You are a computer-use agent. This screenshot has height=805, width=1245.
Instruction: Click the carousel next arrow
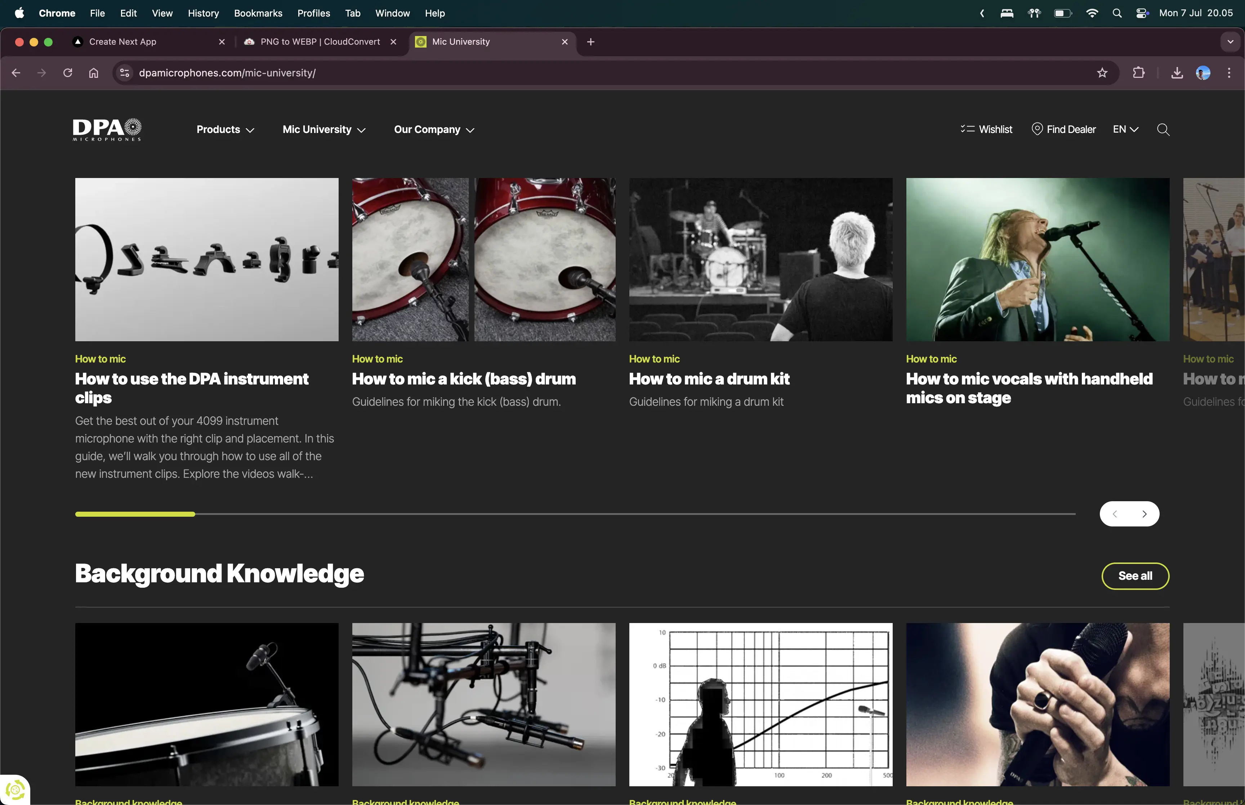coord(1145,514)
